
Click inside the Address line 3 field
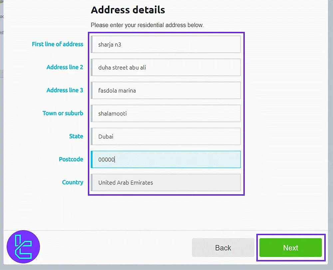166,90
